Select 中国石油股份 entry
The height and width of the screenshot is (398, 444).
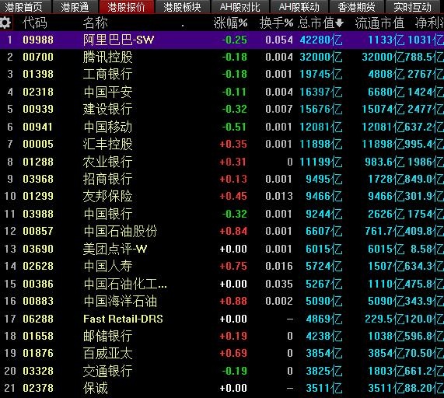pyautogui.click(x=120, y=232)
